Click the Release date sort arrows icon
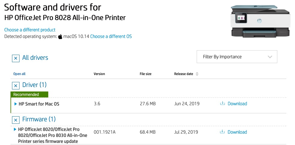The image size is (295, 145). (x=197, y=74)
